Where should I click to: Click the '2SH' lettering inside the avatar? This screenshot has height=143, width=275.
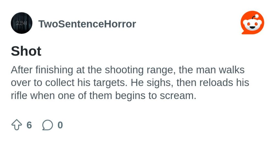click(21, 23)
